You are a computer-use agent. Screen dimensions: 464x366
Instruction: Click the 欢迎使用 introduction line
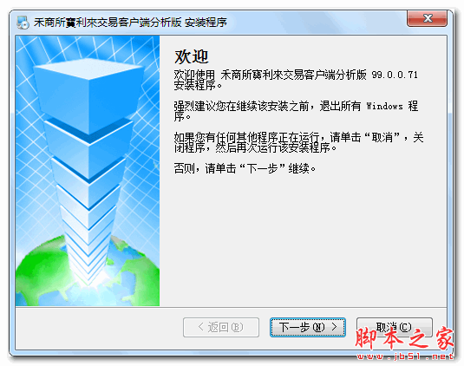(x=296, y=80)
